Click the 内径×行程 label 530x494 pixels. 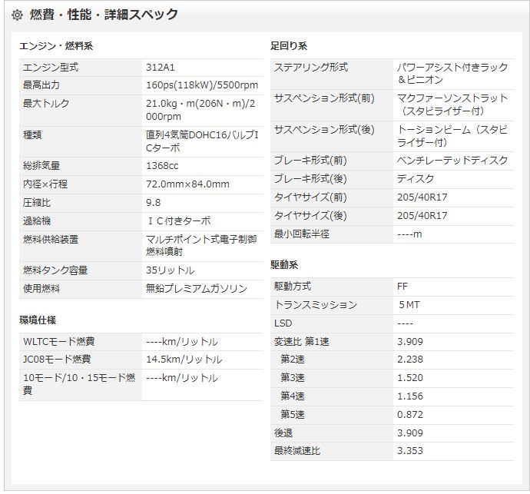(x=45, y=184)
